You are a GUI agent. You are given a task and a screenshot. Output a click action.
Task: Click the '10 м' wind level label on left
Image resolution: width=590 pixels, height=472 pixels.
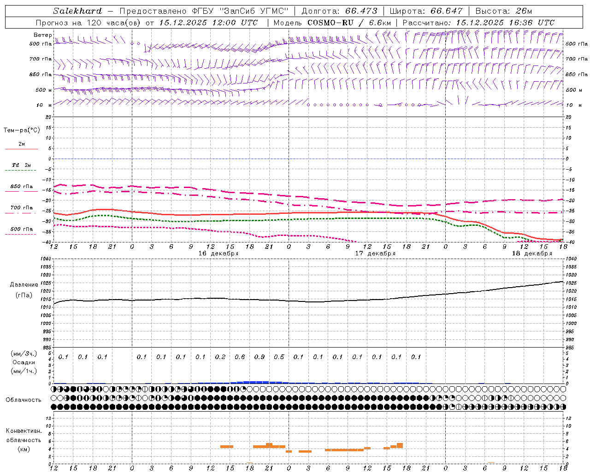(x=44, y=105)
